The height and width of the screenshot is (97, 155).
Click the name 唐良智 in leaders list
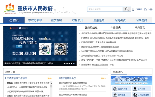10,83
